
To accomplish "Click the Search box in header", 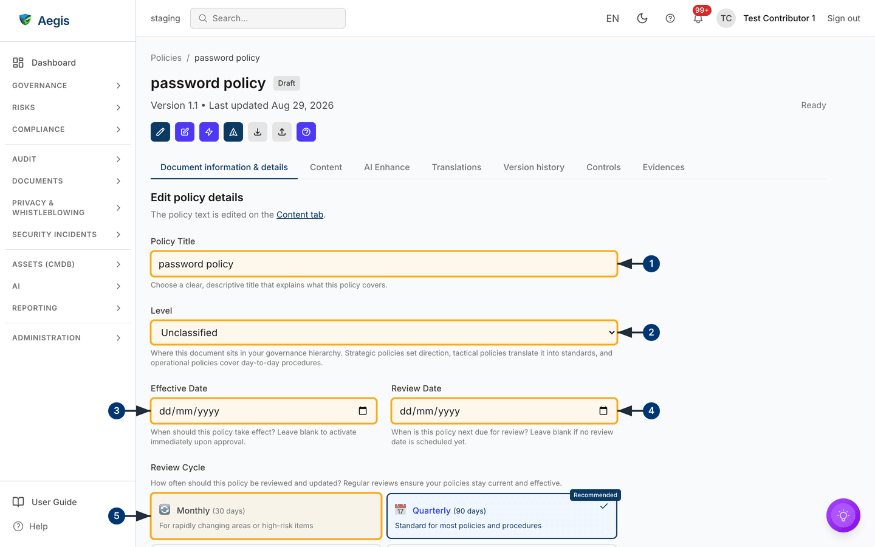I will point(268,18).
